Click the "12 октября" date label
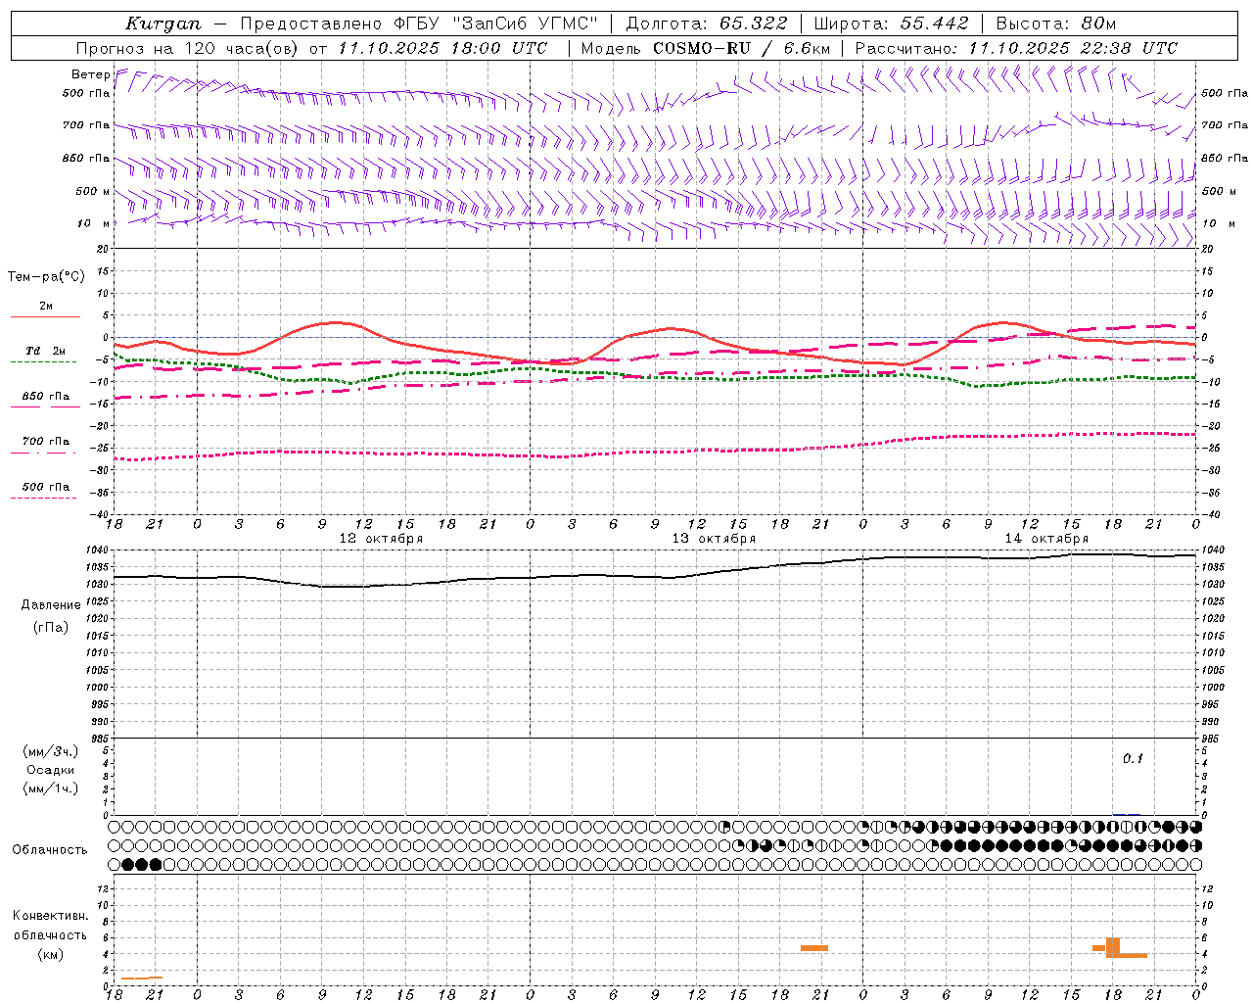Screen dimensions: 1253x1003 pos(381,539)
